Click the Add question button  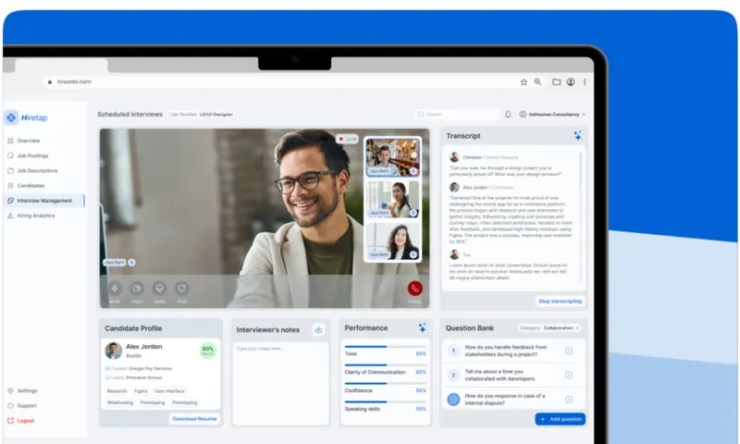tap(561, 419)
